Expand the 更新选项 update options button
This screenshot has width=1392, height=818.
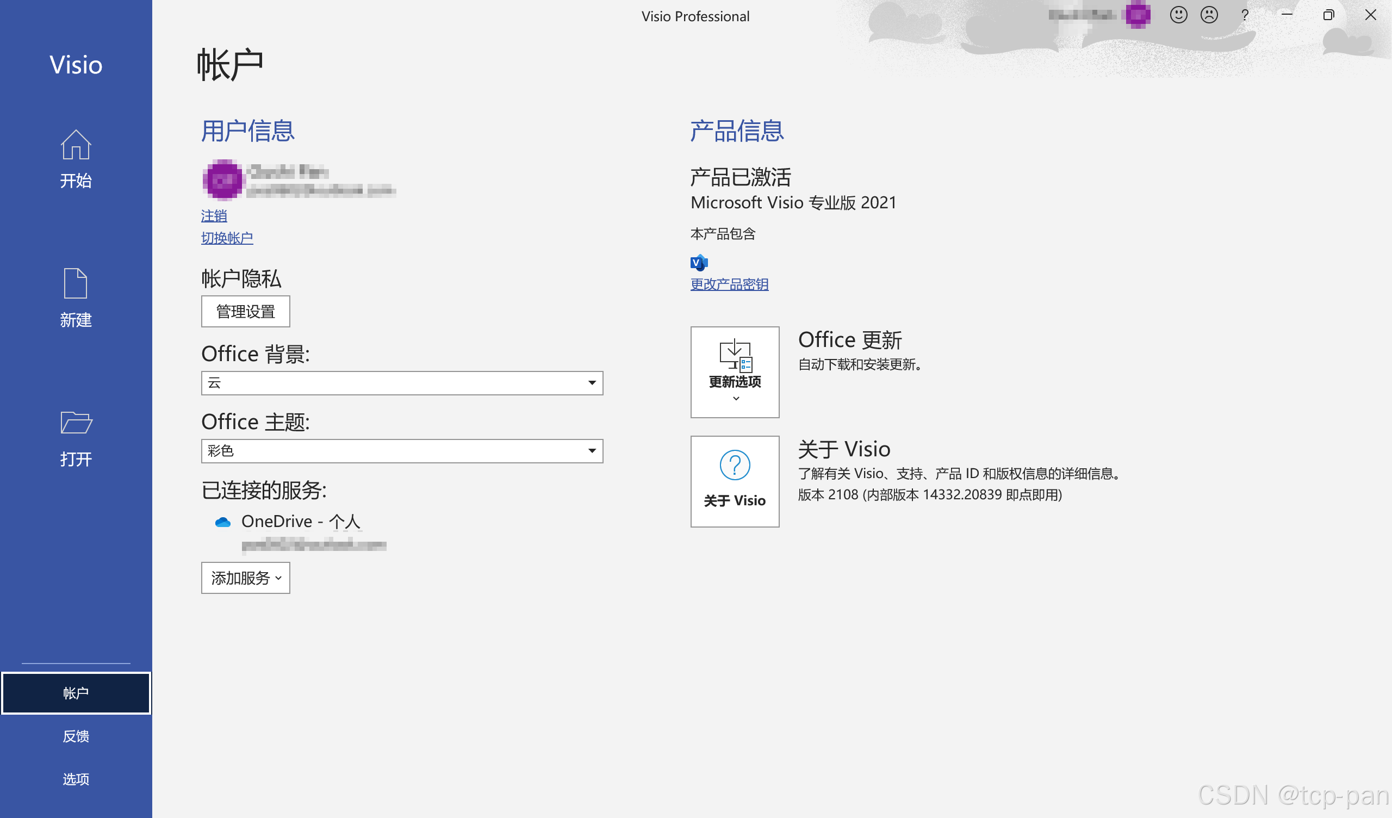click(x=735, y=372)
